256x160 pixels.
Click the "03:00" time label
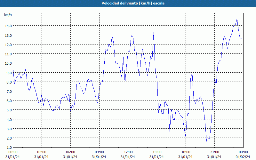(42, 152)
